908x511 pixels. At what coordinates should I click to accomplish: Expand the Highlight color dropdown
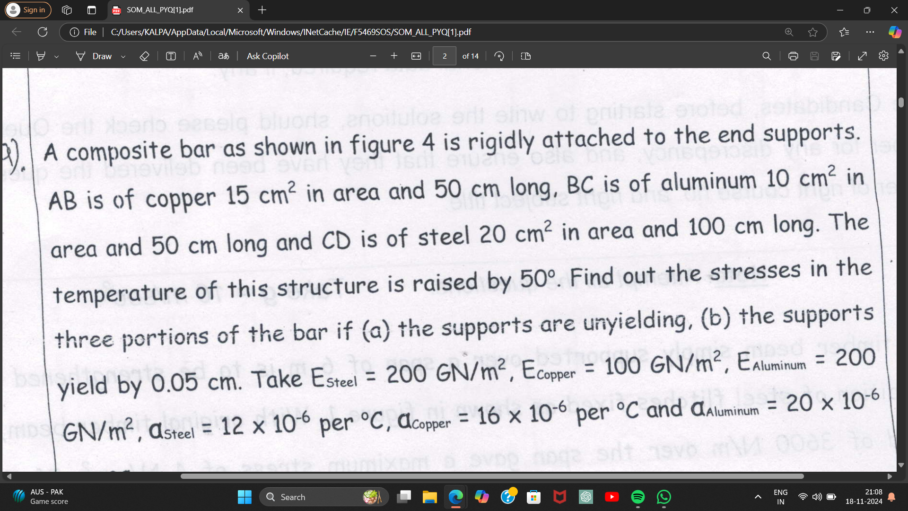click(56, 56)
